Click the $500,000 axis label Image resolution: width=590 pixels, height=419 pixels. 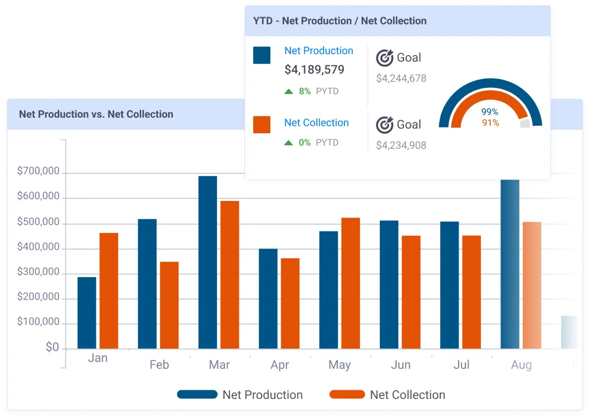(38, 222)
